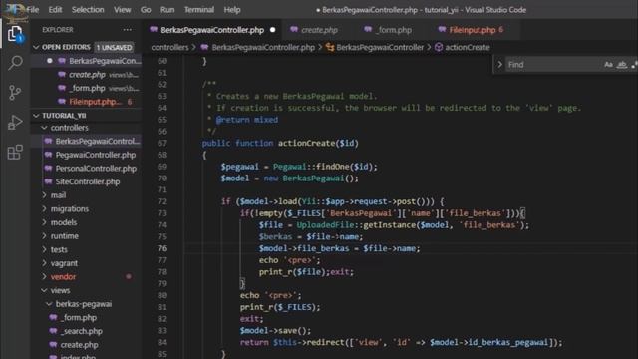The height and width of the screenshot is (359, 638).
Task: Open PersonalController.php in file tree
Action: coord(88,169)
